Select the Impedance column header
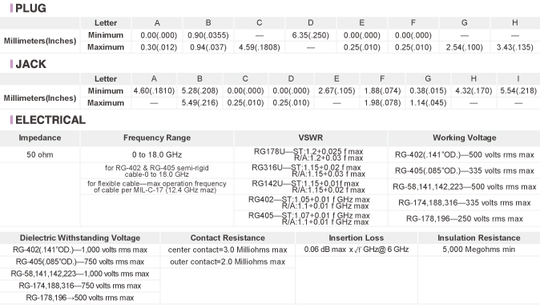The height and width of the screenshot is (308, 540). (x=39, y=138)
